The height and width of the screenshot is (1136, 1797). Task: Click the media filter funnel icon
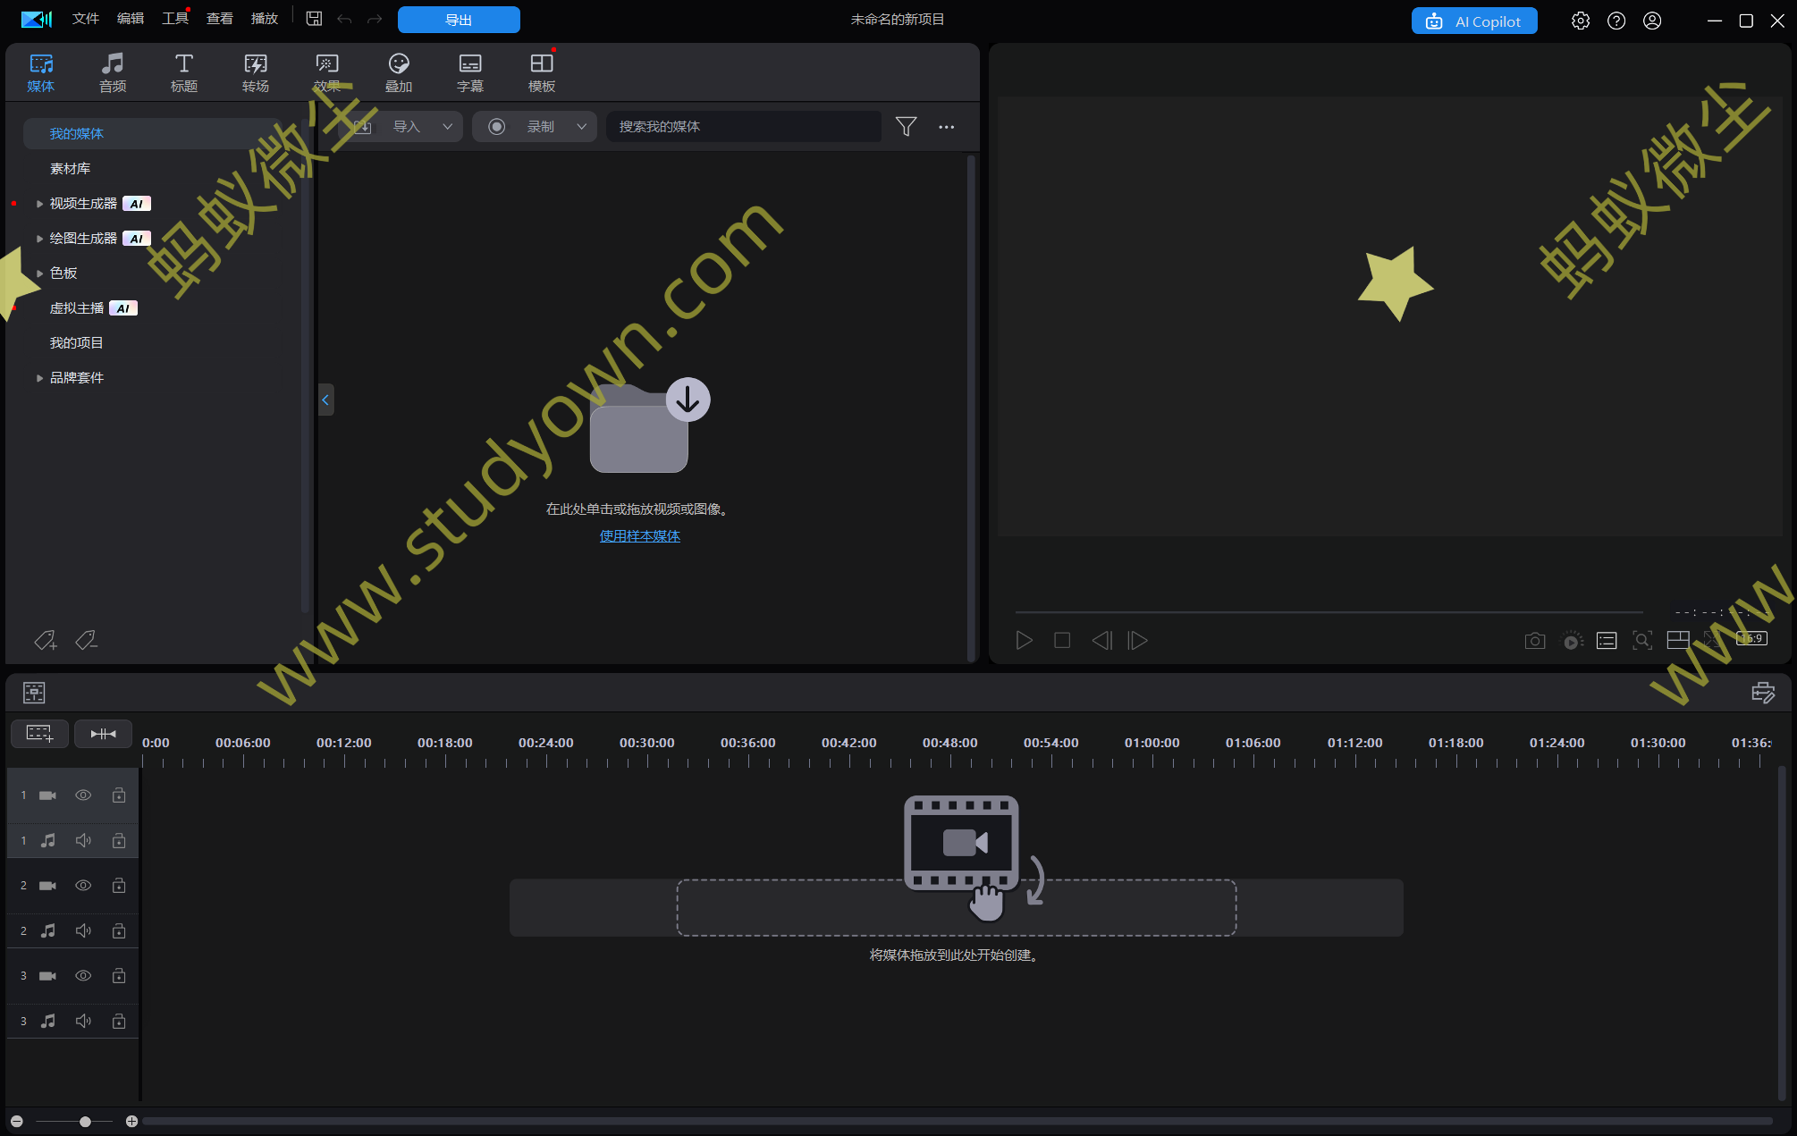pos(906,126)
